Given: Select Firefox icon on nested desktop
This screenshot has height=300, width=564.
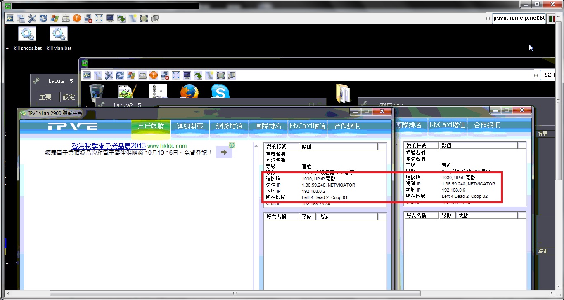Looking at the screenshot, I should [189, 91].
